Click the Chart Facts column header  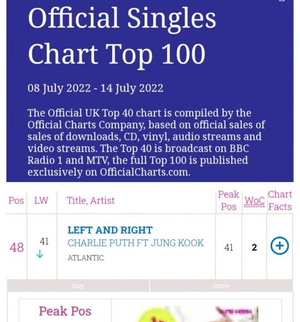coord(280,200)
